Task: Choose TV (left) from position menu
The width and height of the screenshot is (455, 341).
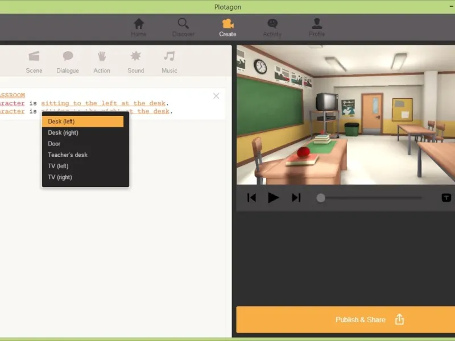Action: [82, 166]
